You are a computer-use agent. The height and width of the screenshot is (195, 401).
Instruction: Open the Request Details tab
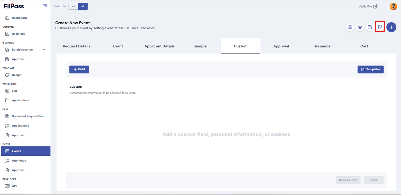point(77,46)
